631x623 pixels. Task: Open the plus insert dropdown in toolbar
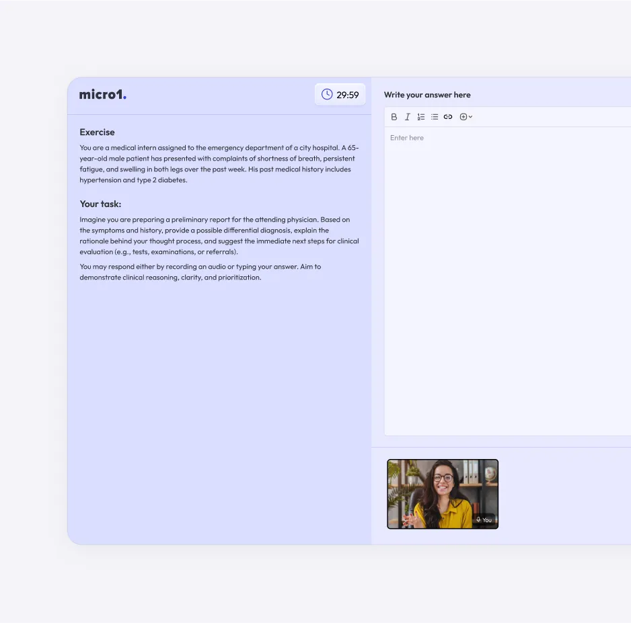[466, 117]
